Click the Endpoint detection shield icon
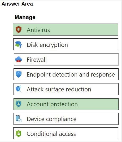 click(19, 74)
